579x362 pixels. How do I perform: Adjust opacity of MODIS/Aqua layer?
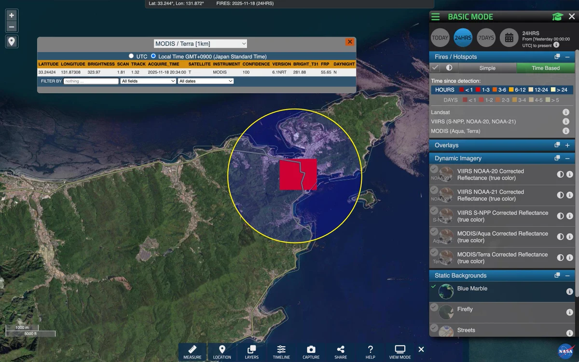[561, 237]
